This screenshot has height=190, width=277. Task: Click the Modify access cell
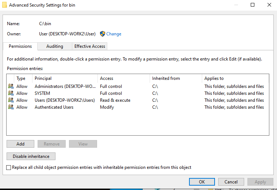tap(107, 107)
